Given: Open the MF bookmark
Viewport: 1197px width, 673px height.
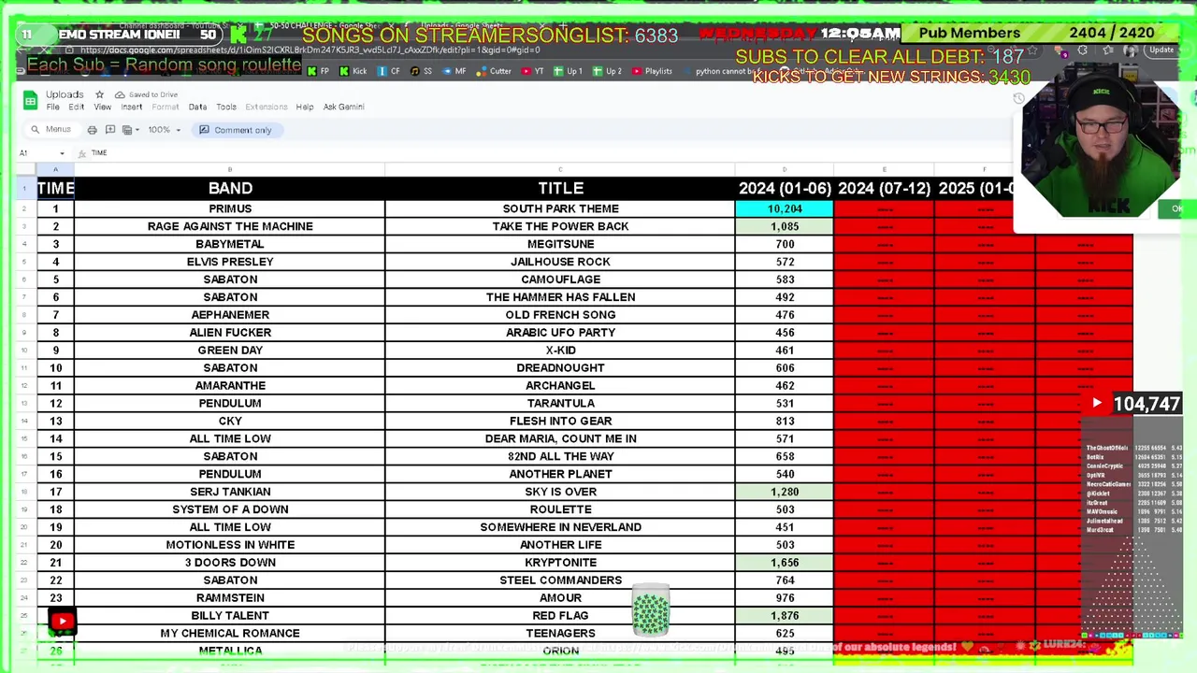Looking at the screenshot, I should pos(454,71).
